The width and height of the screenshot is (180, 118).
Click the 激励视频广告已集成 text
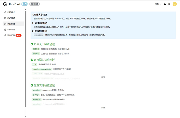pyautogui.click(x=62, y=69)
